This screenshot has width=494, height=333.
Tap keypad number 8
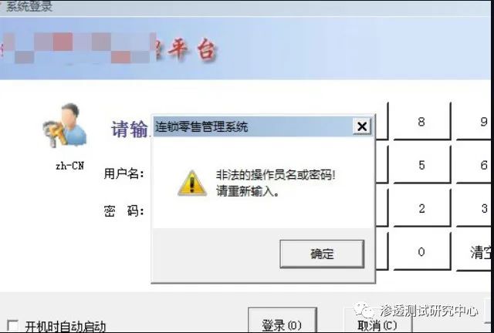[422, 121]
